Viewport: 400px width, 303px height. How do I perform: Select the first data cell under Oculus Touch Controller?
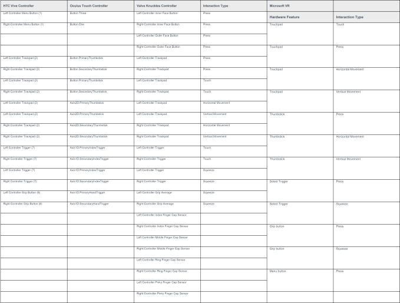click(100, 17)
